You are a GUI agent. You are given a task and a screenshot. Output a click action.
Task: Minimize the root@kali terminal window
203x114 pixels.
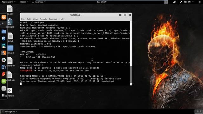pyautogui.click(x=120, y=15)
